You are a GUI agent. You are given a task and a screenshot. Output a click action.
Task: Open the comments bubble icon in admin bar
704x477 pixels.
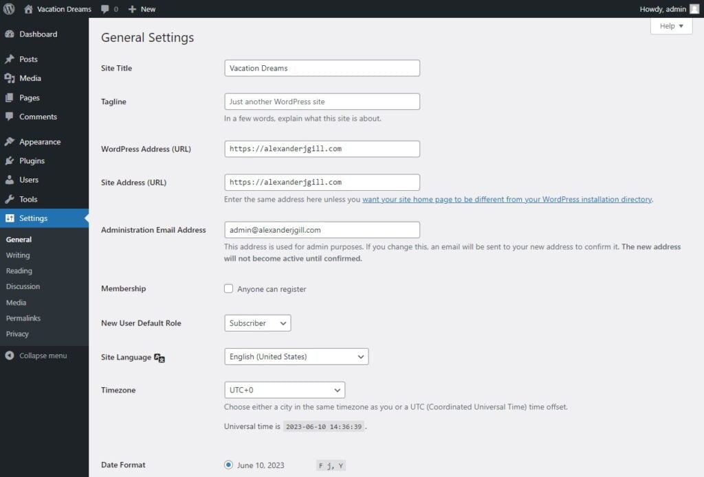pyautogui.click(x=105, y=9)
